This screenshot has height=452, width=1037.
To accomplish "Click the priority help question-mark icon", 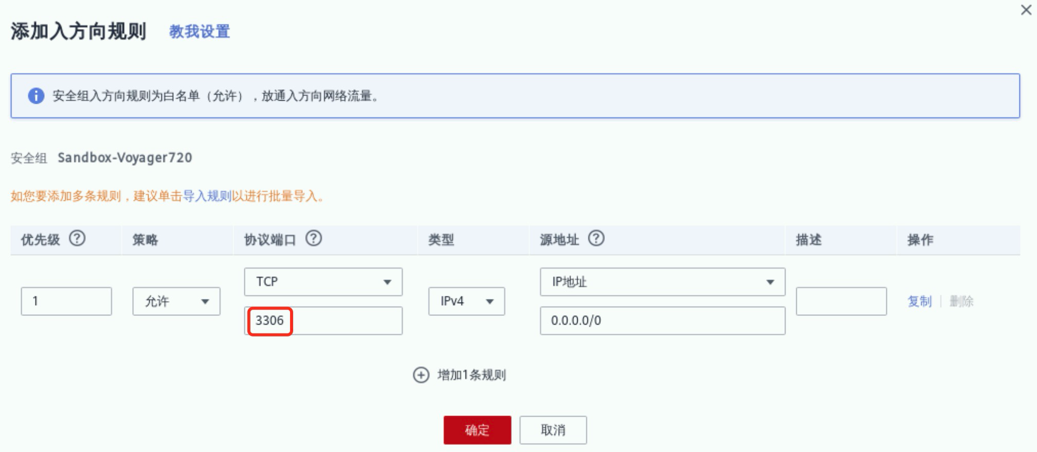I will click(x=77, y=239).
